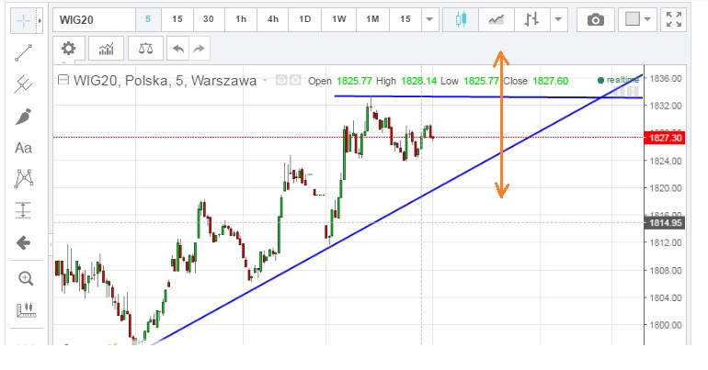Take a chart snapshot with camera
This screenshot has width=708, height=370.
pyautogui.click(x=596, y=19)
